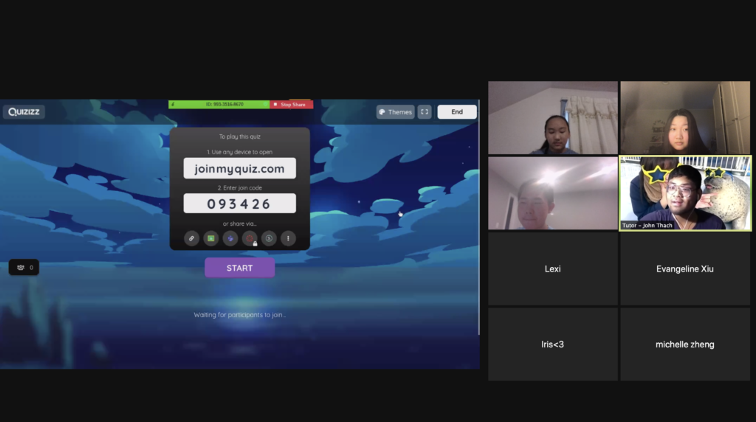Click scrollbar at right edge of Quizizz window
Screen dimensions: 756x422
(x=478, y=218)
